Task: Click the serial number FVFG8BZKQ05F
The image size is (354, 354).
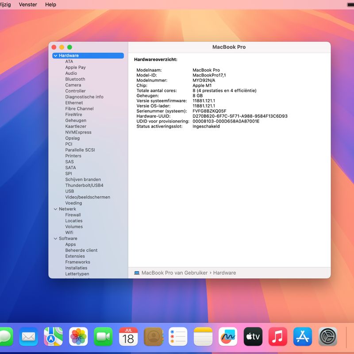Action: click(209, 111)
